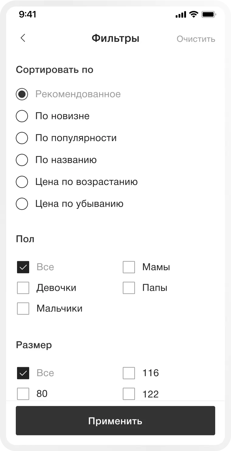
Task: Select Цена по убыванию sorting
Action: [22, 204]
